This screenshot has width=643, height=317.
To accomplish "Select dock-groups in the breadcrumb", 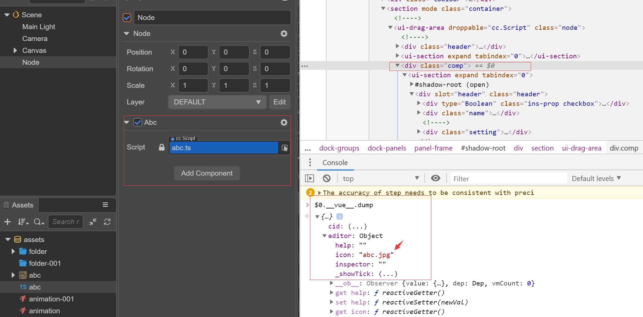I will click(x=339, y=148).
